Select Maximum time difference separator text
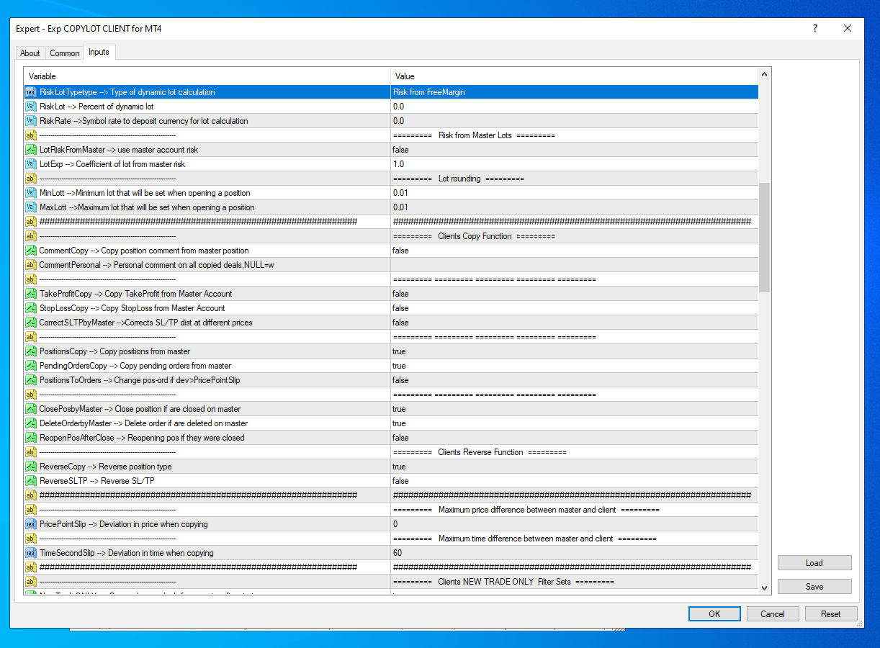 [525, 539]
